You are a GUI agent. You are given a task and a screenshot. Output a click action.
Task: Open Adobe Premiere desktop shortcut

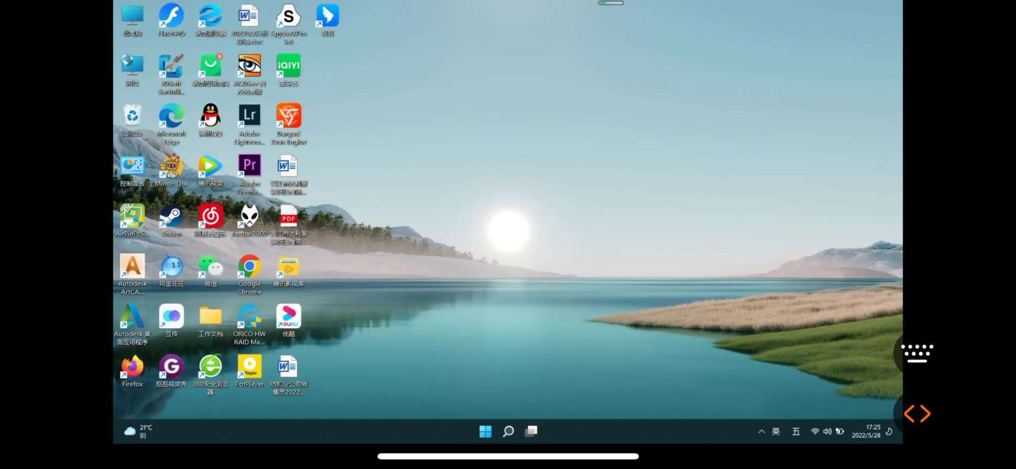(x=249, y=167)
